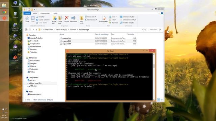Click the refresh button in address bar

[x=145, y=30]
